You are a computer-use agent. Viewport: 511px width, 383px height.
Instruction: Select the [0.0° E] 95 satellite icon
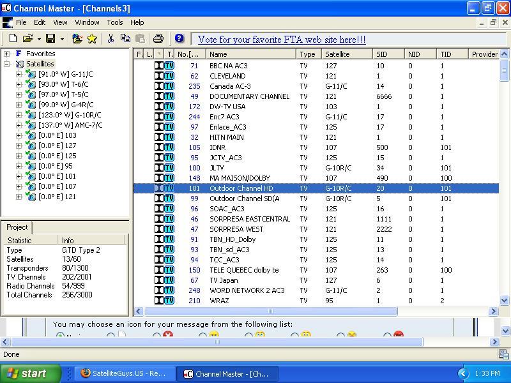pyautogui.click(x=31, y=166)
